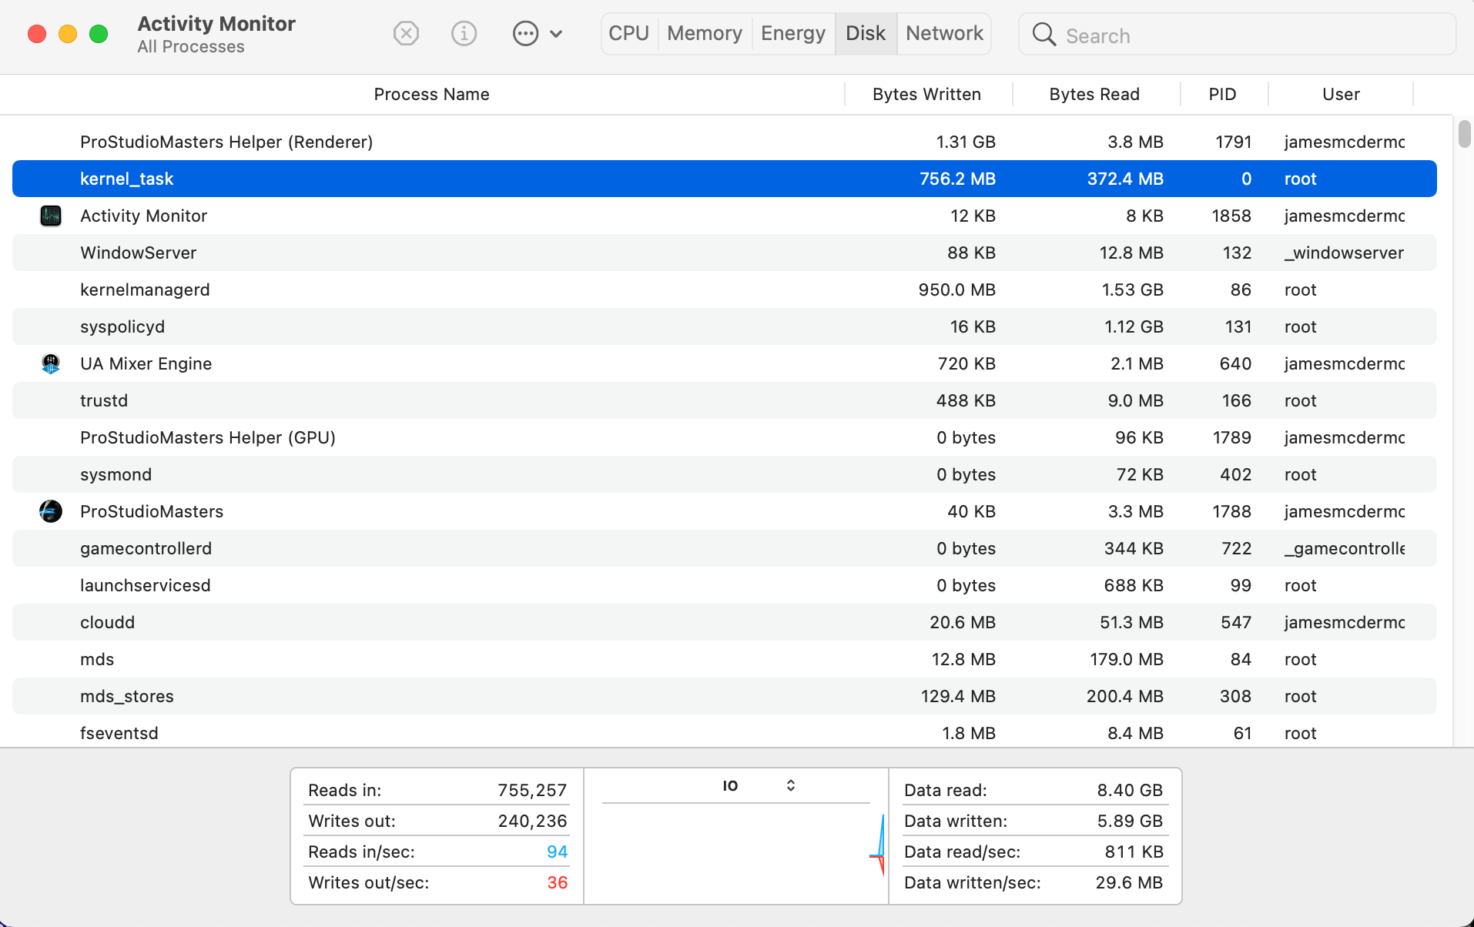The image size is (1474, 927).
Task: Click the _windowserver user cell
Action: (1344, 253)
